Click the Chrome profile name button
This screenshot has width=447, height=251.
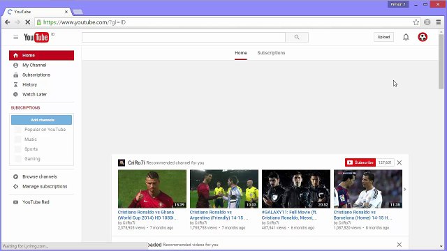398,4
